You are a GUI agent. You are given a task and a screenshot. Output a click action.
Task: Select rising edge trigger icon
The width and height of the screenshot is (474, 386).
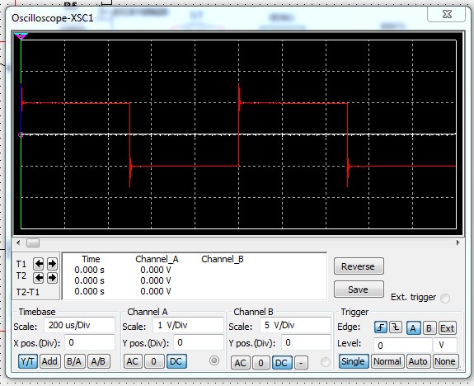pos(381,327)
